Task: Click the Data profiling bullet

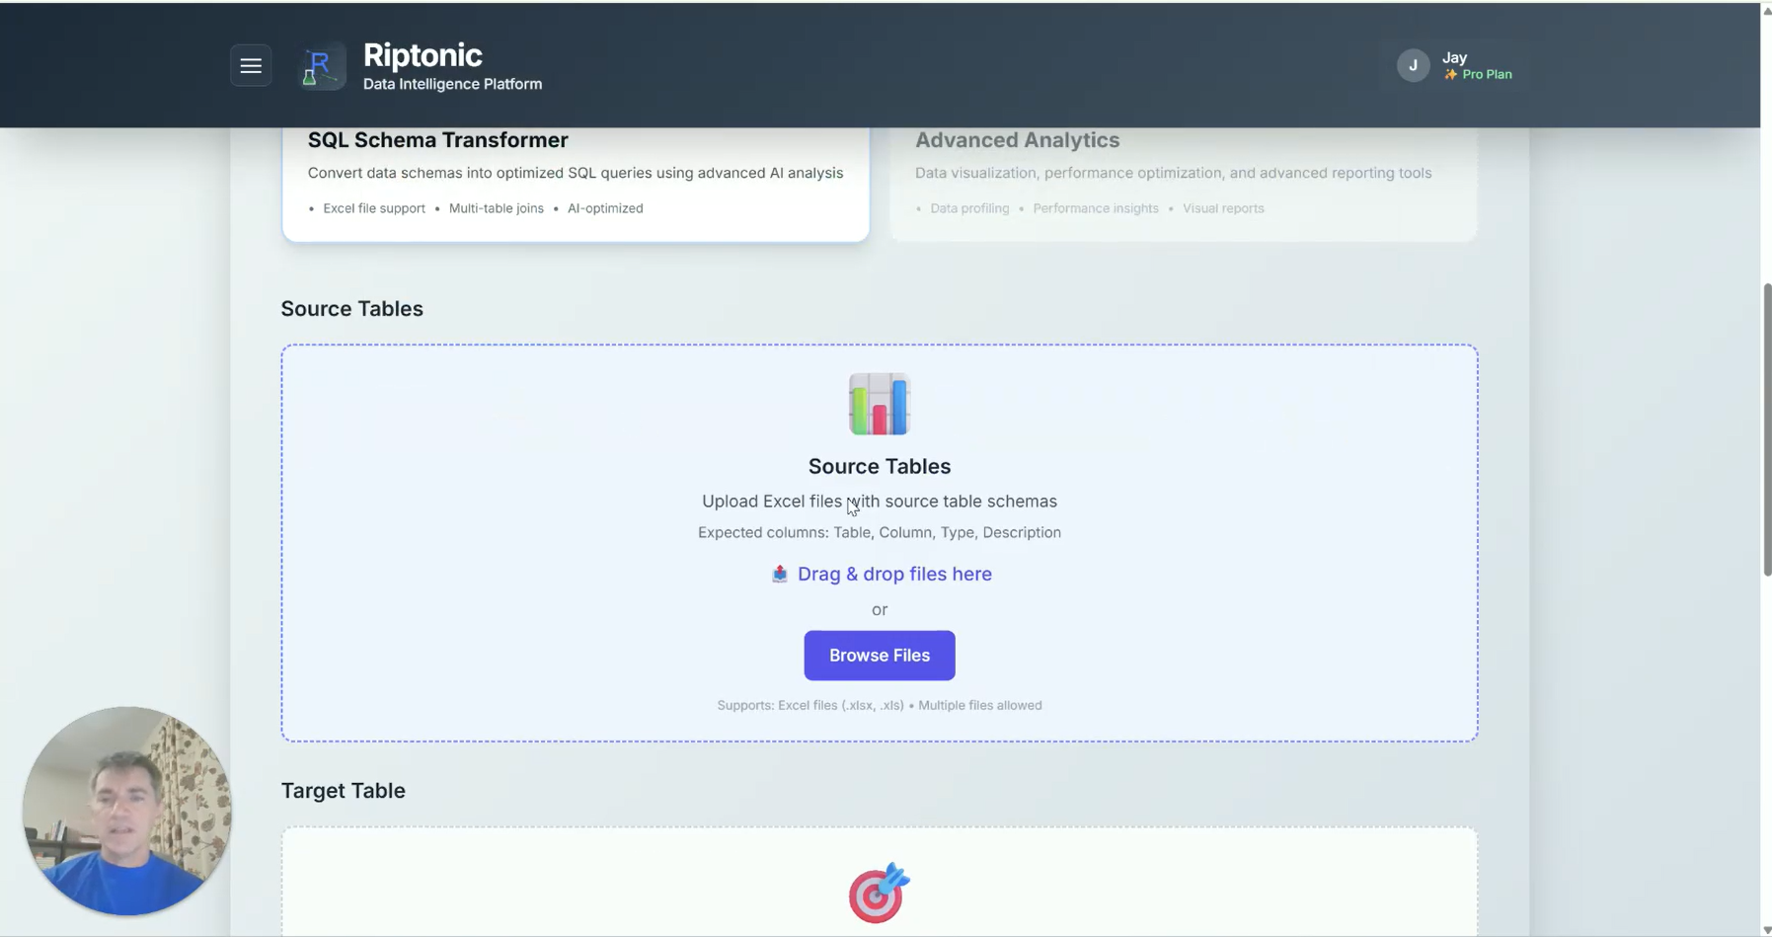Action: pos(969,208)
